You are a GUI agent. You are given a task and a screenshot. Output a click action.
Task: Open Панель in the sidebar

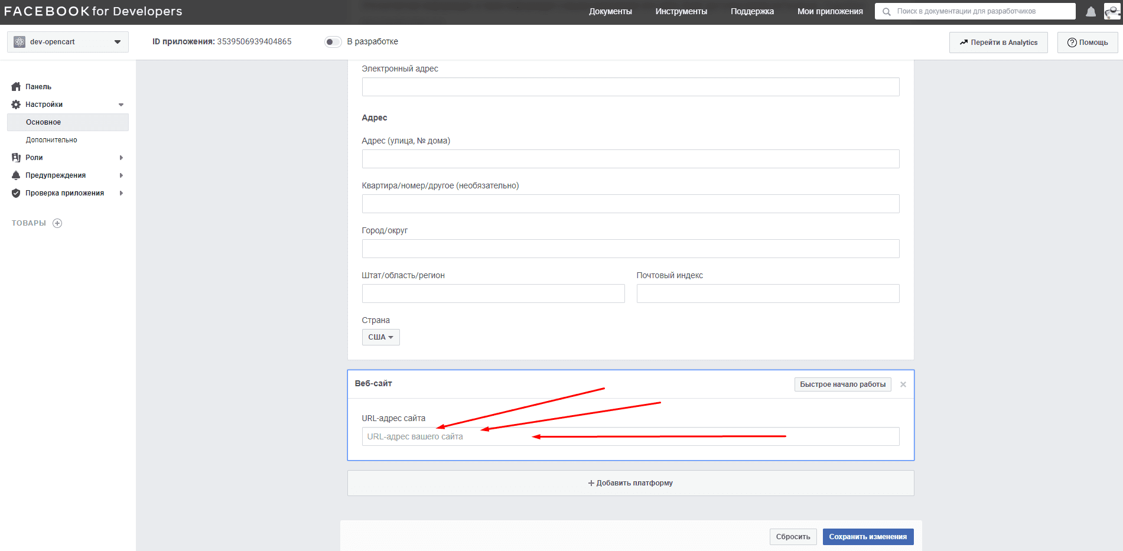(38, 87)
